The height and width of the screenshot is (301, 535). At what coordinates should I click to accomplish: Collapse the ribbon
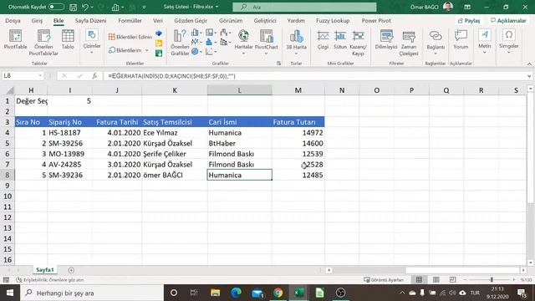529,64
